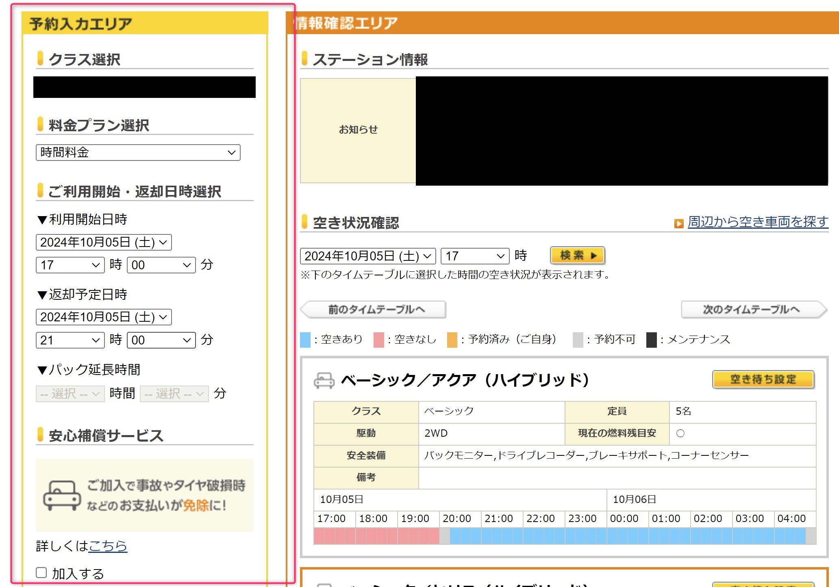Screen dimensions: 839x587
Task: Click the 情報確認エリア header
Action: coord(563,23)
